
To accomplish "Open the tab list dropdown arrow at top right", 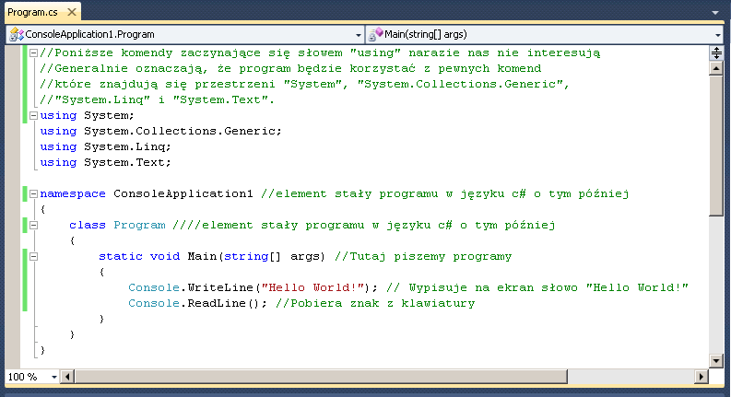I will (715, 13).
